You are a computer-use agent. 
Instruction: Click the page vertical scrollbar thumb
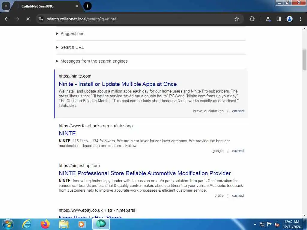coord(304,60)
